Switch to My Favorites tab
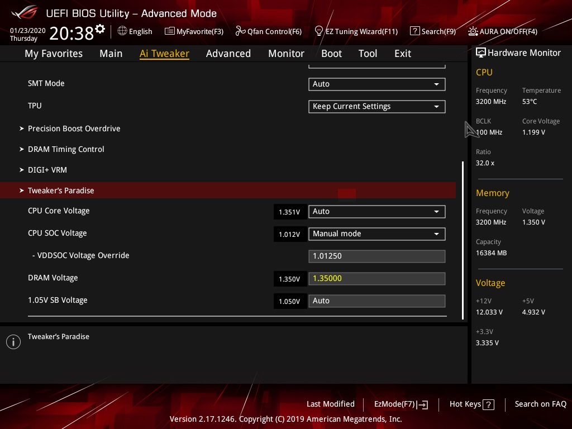The image size is (572, 429). pyautogui.click(x=54, y=54)
